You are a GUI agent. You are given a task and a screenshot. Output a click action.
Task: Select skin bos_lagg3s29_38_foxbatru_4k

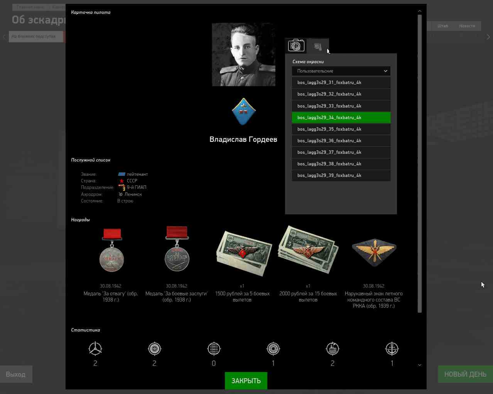click(x=341, y=164)
